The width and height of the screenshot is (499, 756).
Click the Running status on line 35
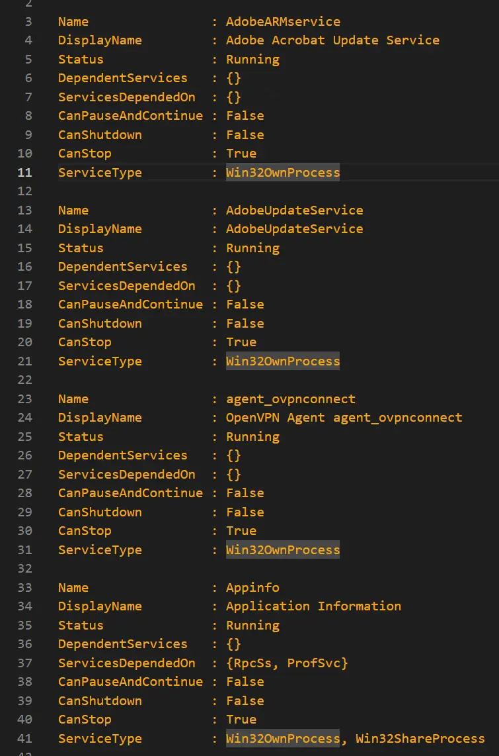tap(252, 626)
